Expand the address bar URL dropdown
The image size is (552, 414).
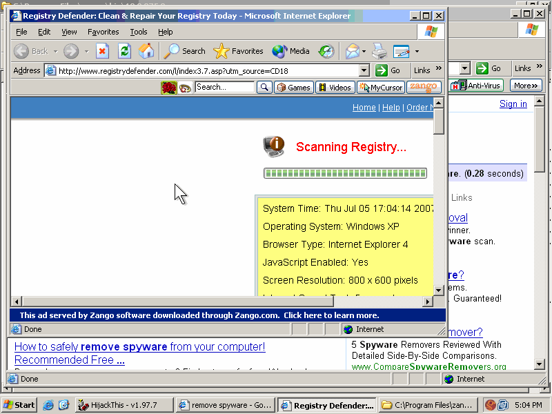pyautogui.click(x=364, y=71)
